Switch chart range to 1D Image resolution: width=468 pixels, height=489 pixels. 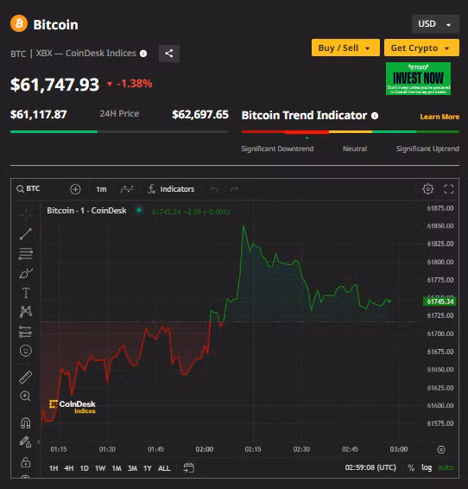tap(84, 468)
